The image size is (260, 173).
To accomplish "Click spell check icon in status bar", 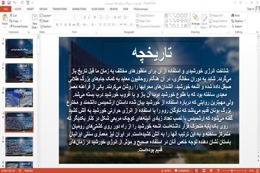I will pos(20,171).
